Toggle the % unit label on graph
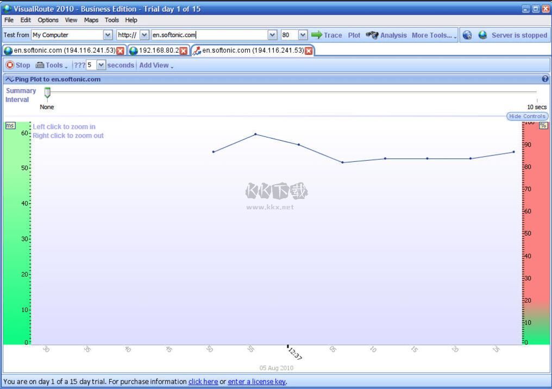This screenshot has width=552, height=389. point(543,126)
